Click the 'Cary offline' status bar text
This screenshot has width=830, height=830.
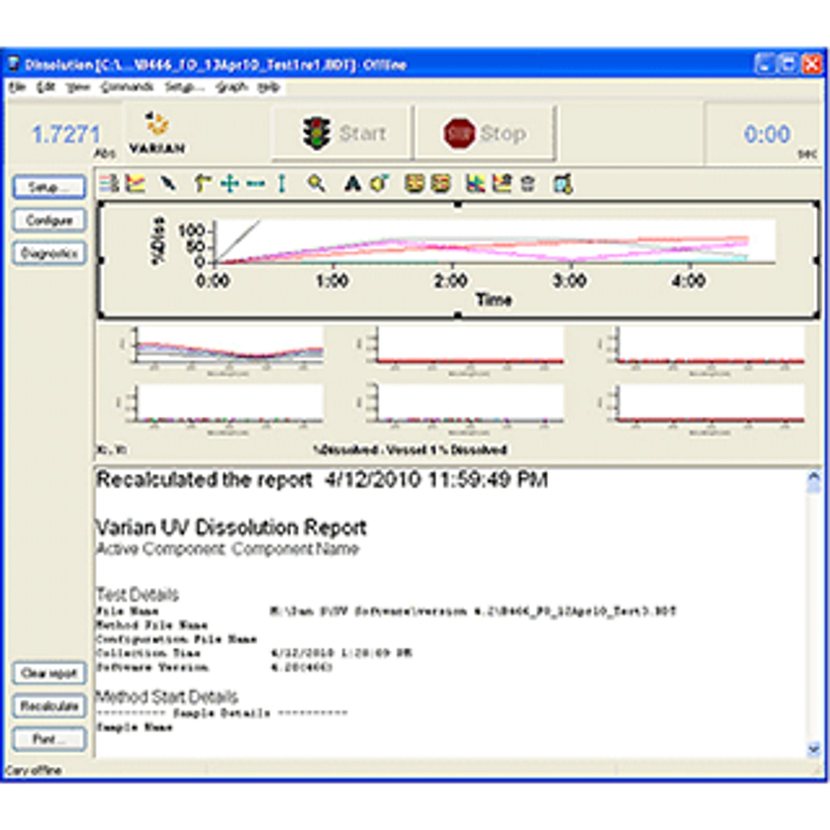pos(34,770)
